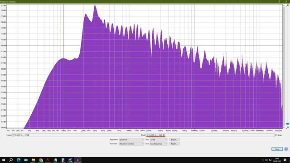290x163 pixels.
Task: Click the 10000Hz label on the frequency axis
Action: coord(260,131)
